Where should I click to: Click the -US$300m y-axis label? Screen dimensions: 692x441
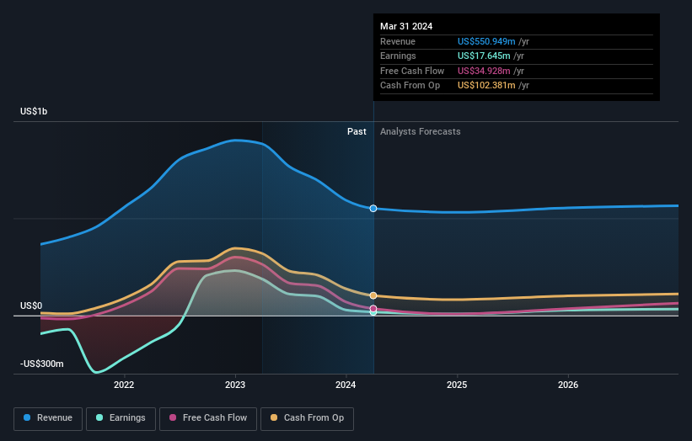click(42, 364)
